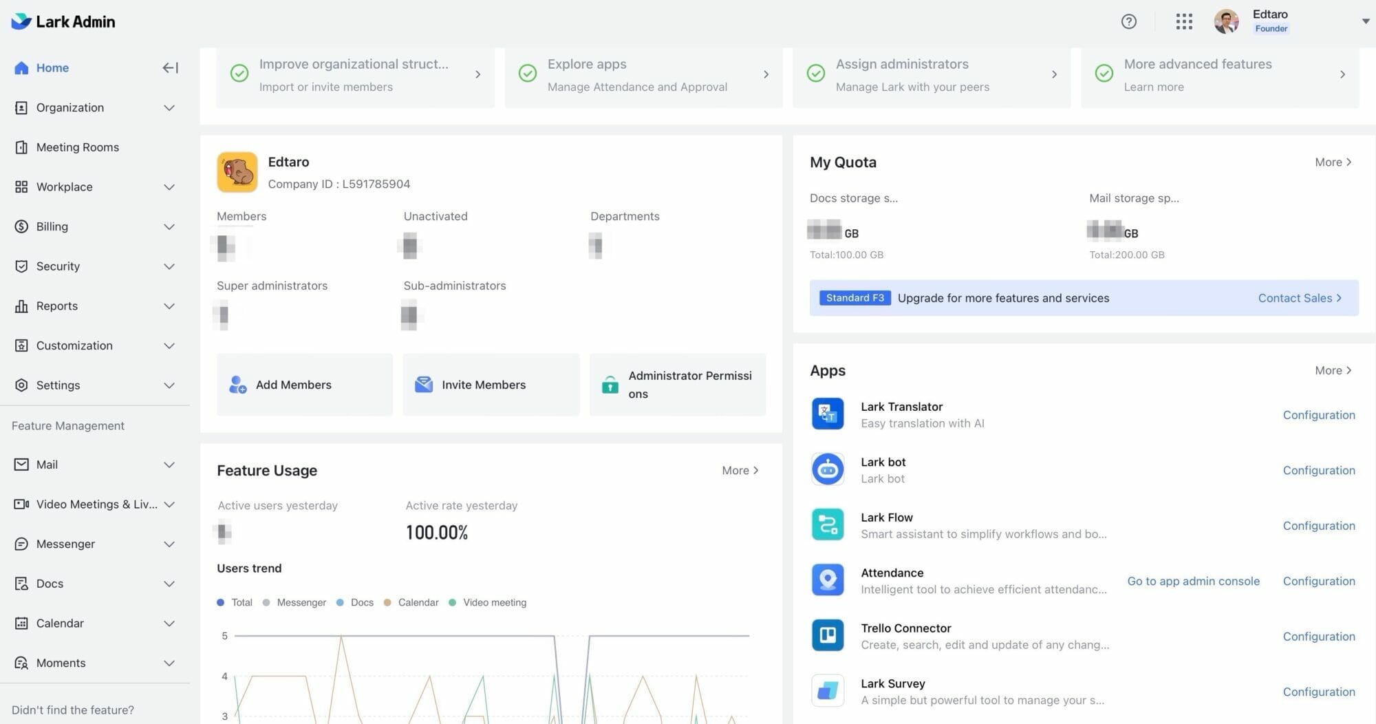Click the Add Members button
The height and width of the screenshot is (724, 1376).
[x=305, y=385]
